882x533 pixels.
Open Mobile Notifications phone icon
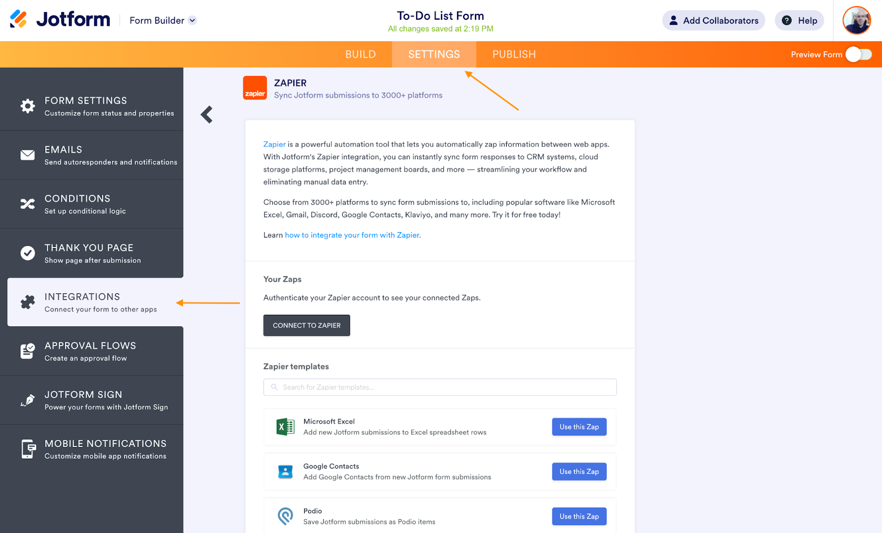point(28,449)
